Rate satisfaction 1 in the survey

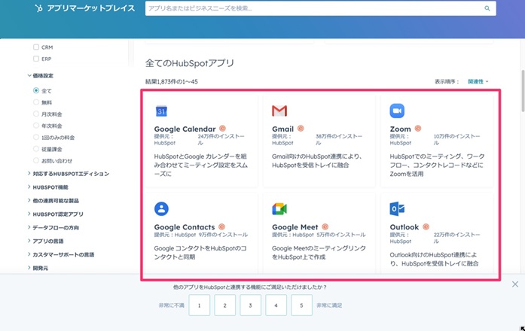199,305
